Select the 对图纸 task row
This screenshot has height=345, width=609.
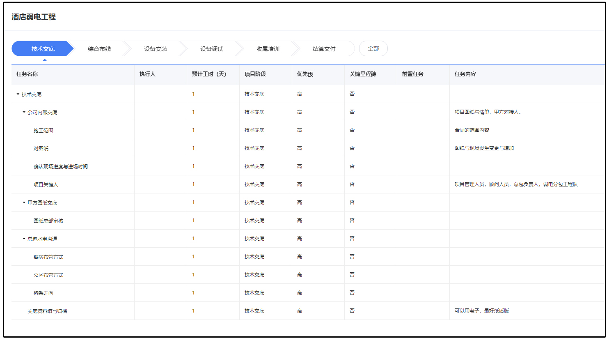[x=41, y=149]
